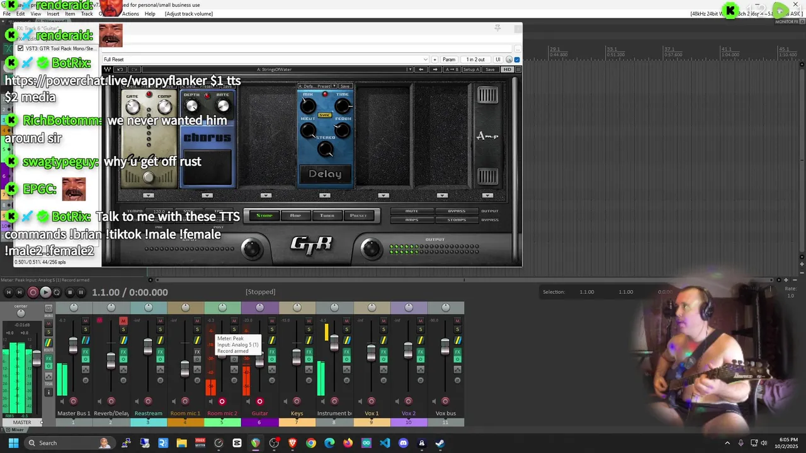This screenshot has width=806, height=453.
Task: Click GTR Bypass output button
Action: tap(457, 211)
